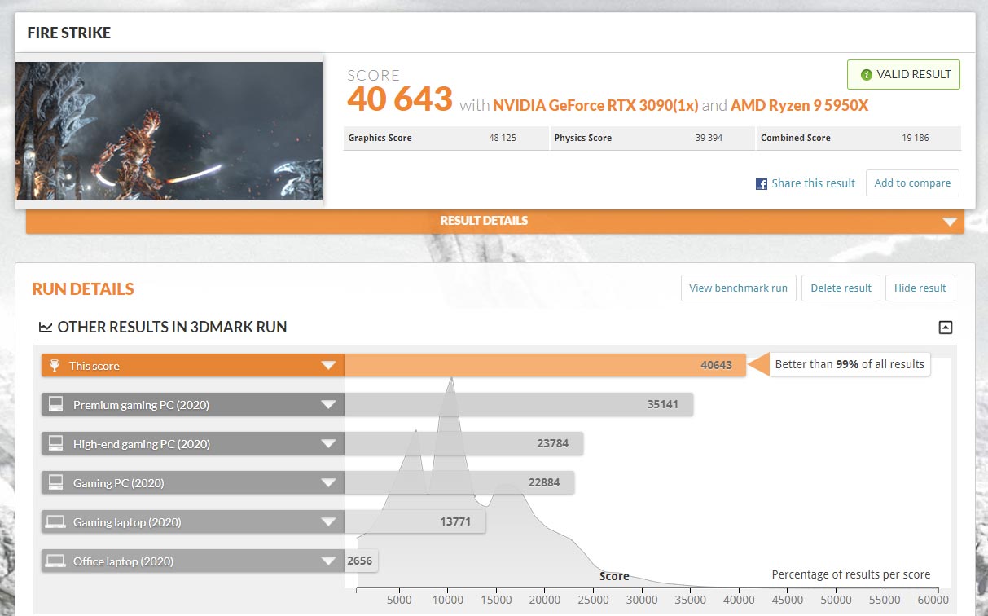This screenshot has width=988, height=616.
Task: Click the 30000 tick label on the score axis
Action: [642, 600]
